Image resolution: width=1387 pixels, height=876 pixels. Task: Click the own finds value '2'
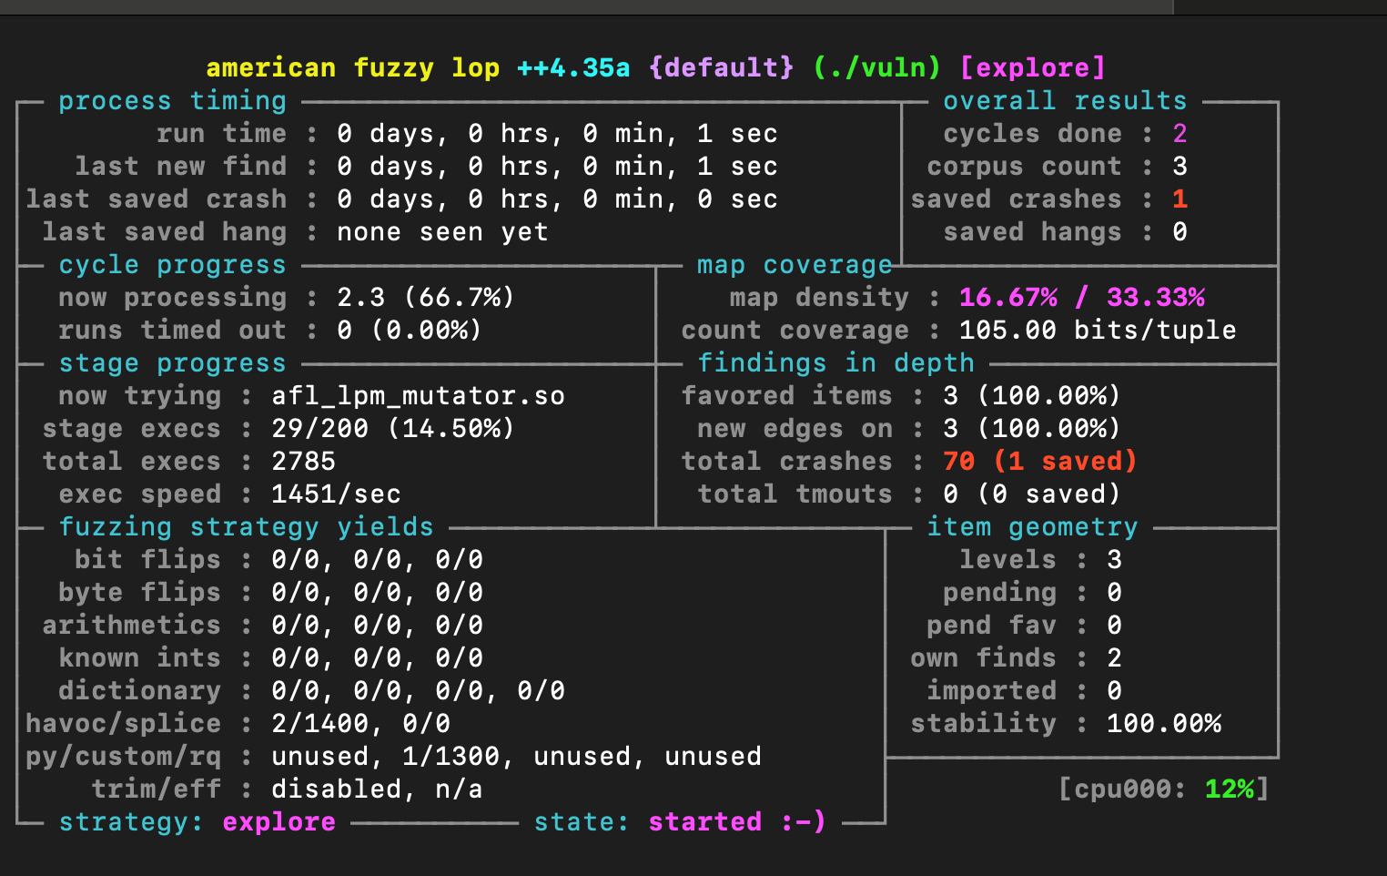pyautogui.click(x=1114, y=658)
